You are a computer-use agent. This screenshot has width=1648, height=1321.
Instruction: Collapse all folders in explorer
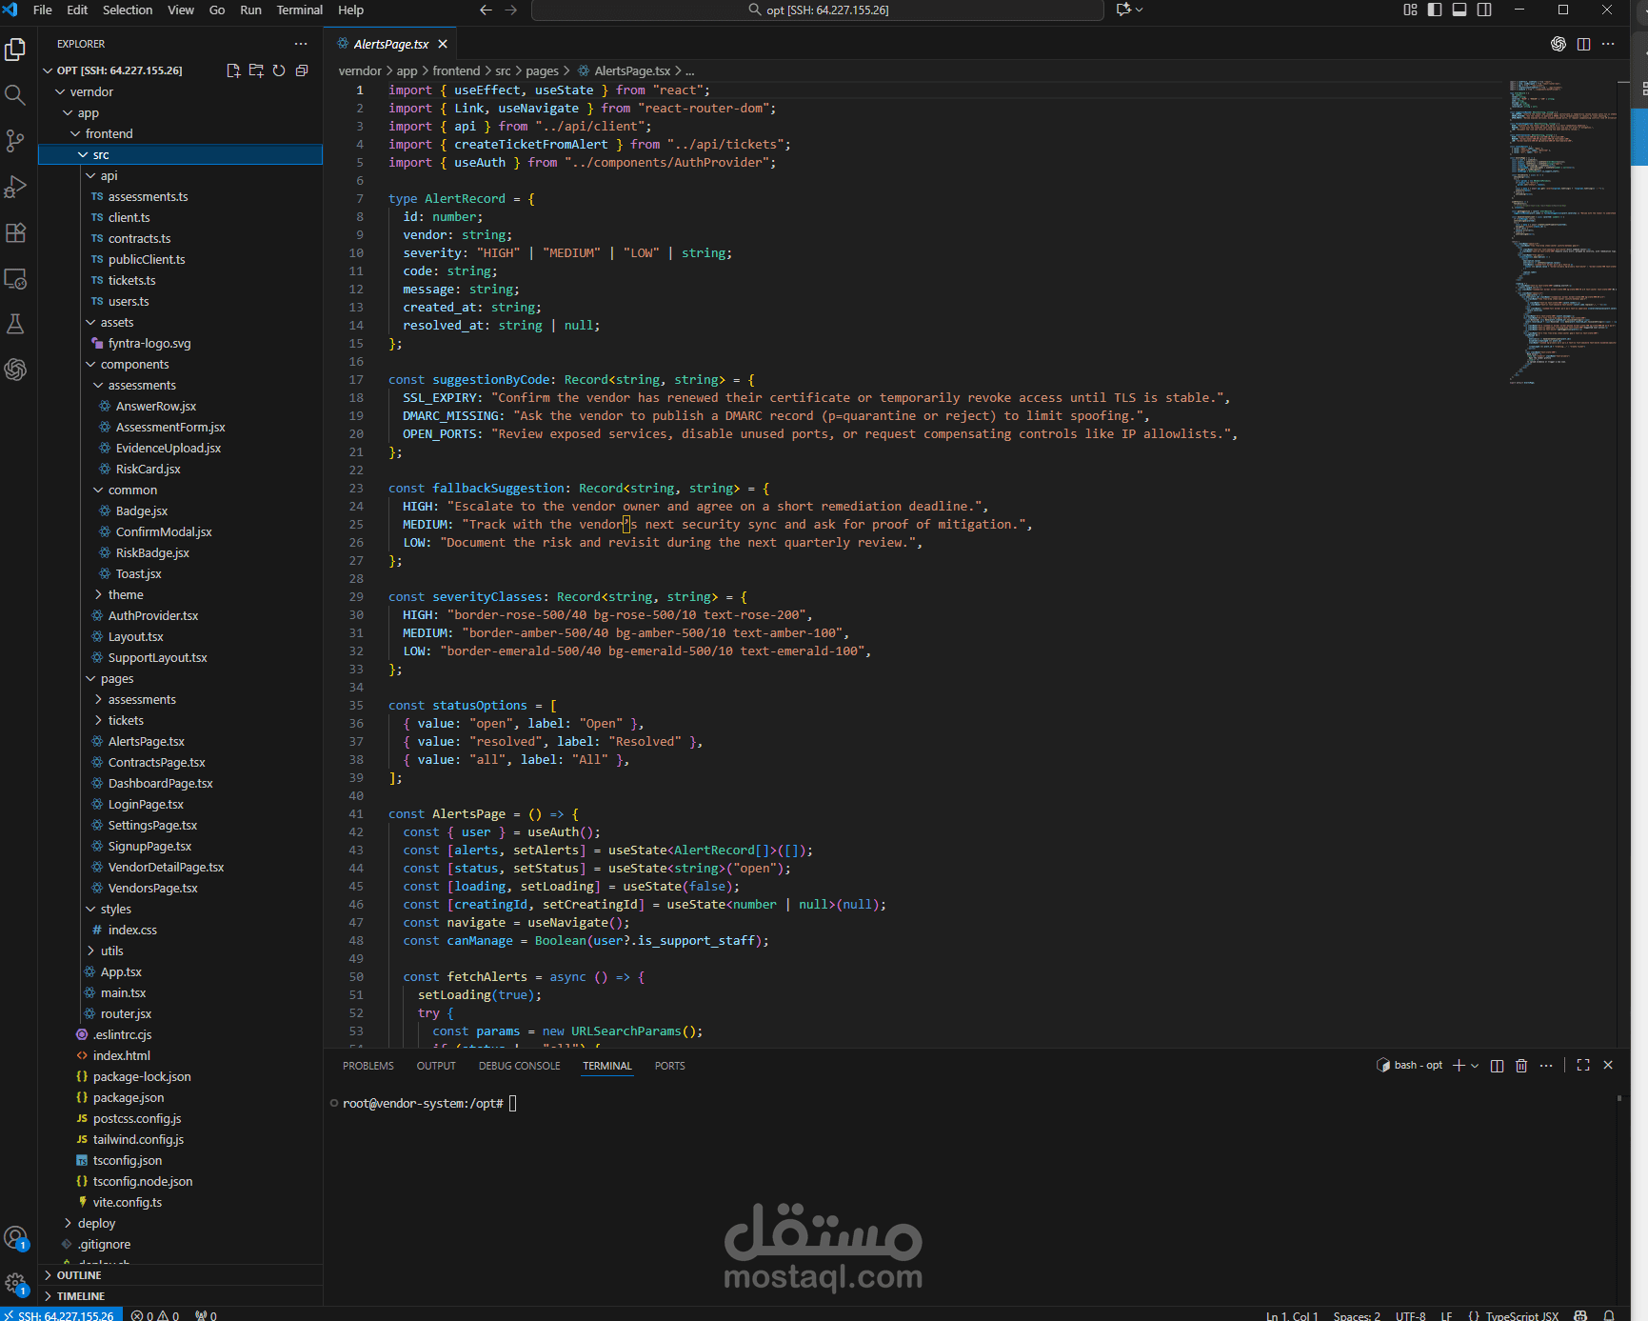(302, 70)
